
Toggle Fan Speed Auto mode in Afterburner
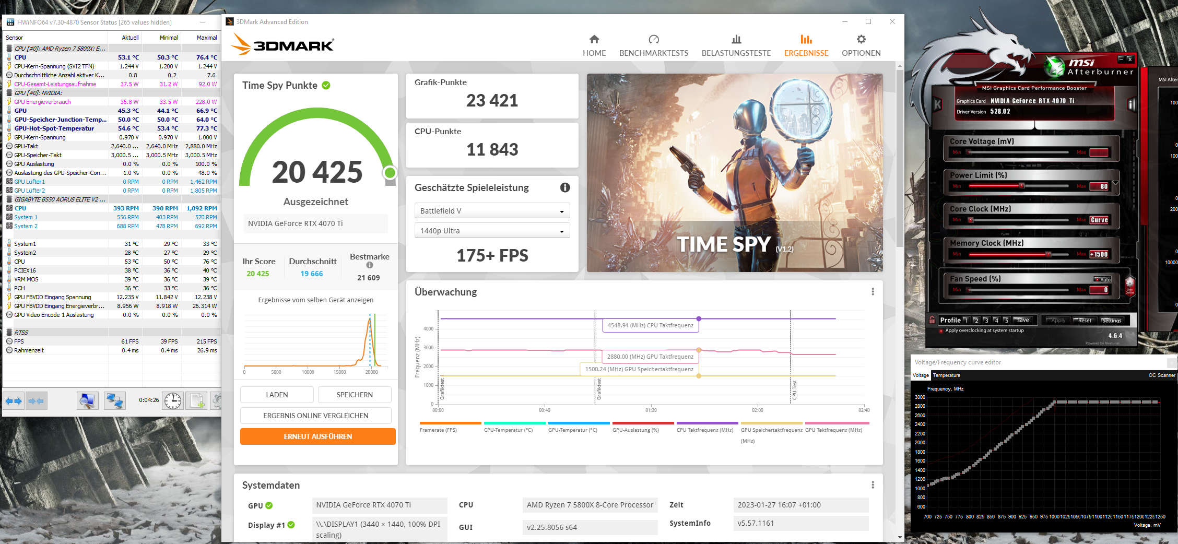coord(1103,279)
